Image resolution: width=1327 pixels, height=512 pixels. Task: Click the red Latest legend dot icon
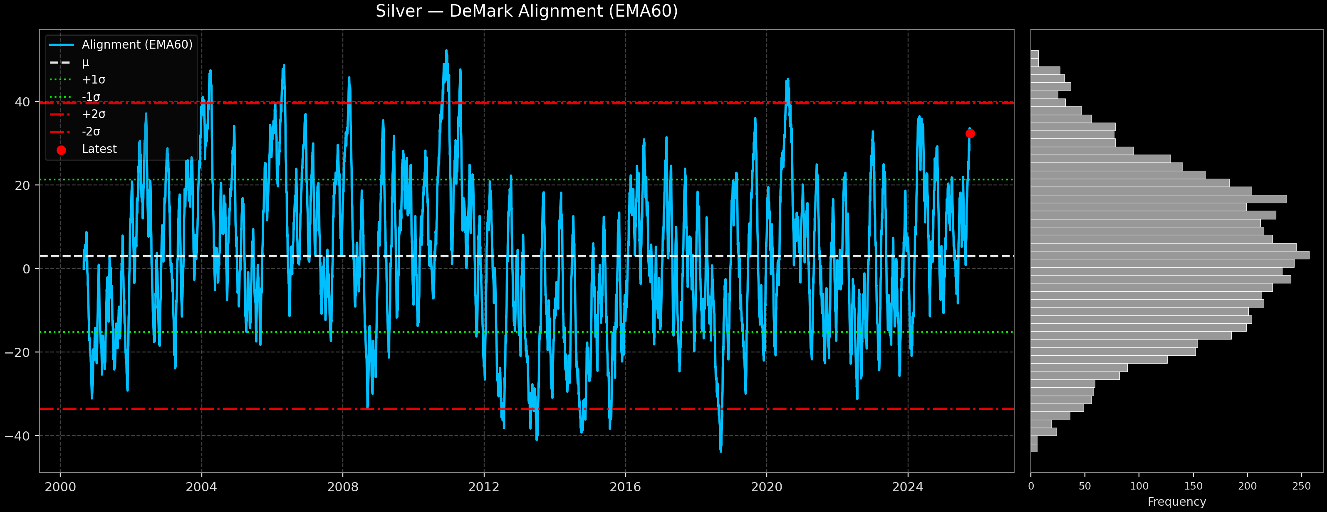61,150
